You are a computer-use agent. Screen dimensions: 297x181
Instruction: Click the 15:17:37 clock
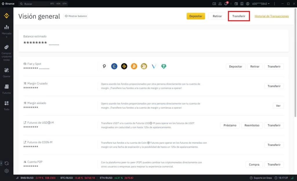coord(281,178)
